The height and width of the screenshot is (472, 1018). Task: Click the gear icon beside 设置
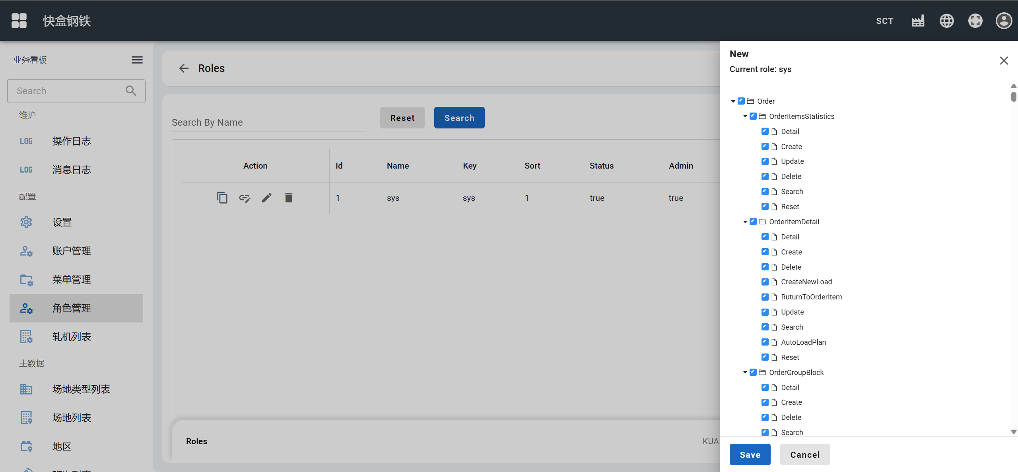point(26,222)
